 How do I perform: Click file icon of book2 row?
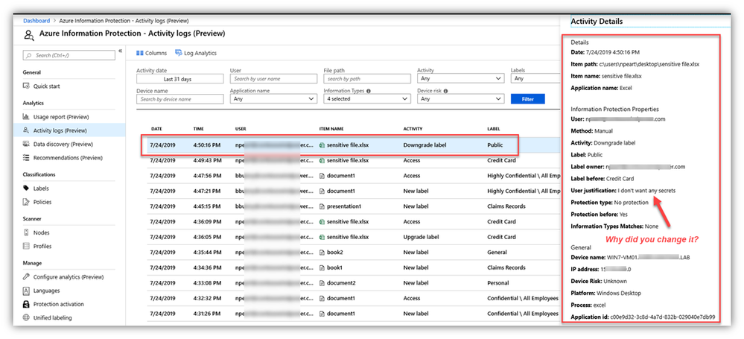tap(322, 252)
